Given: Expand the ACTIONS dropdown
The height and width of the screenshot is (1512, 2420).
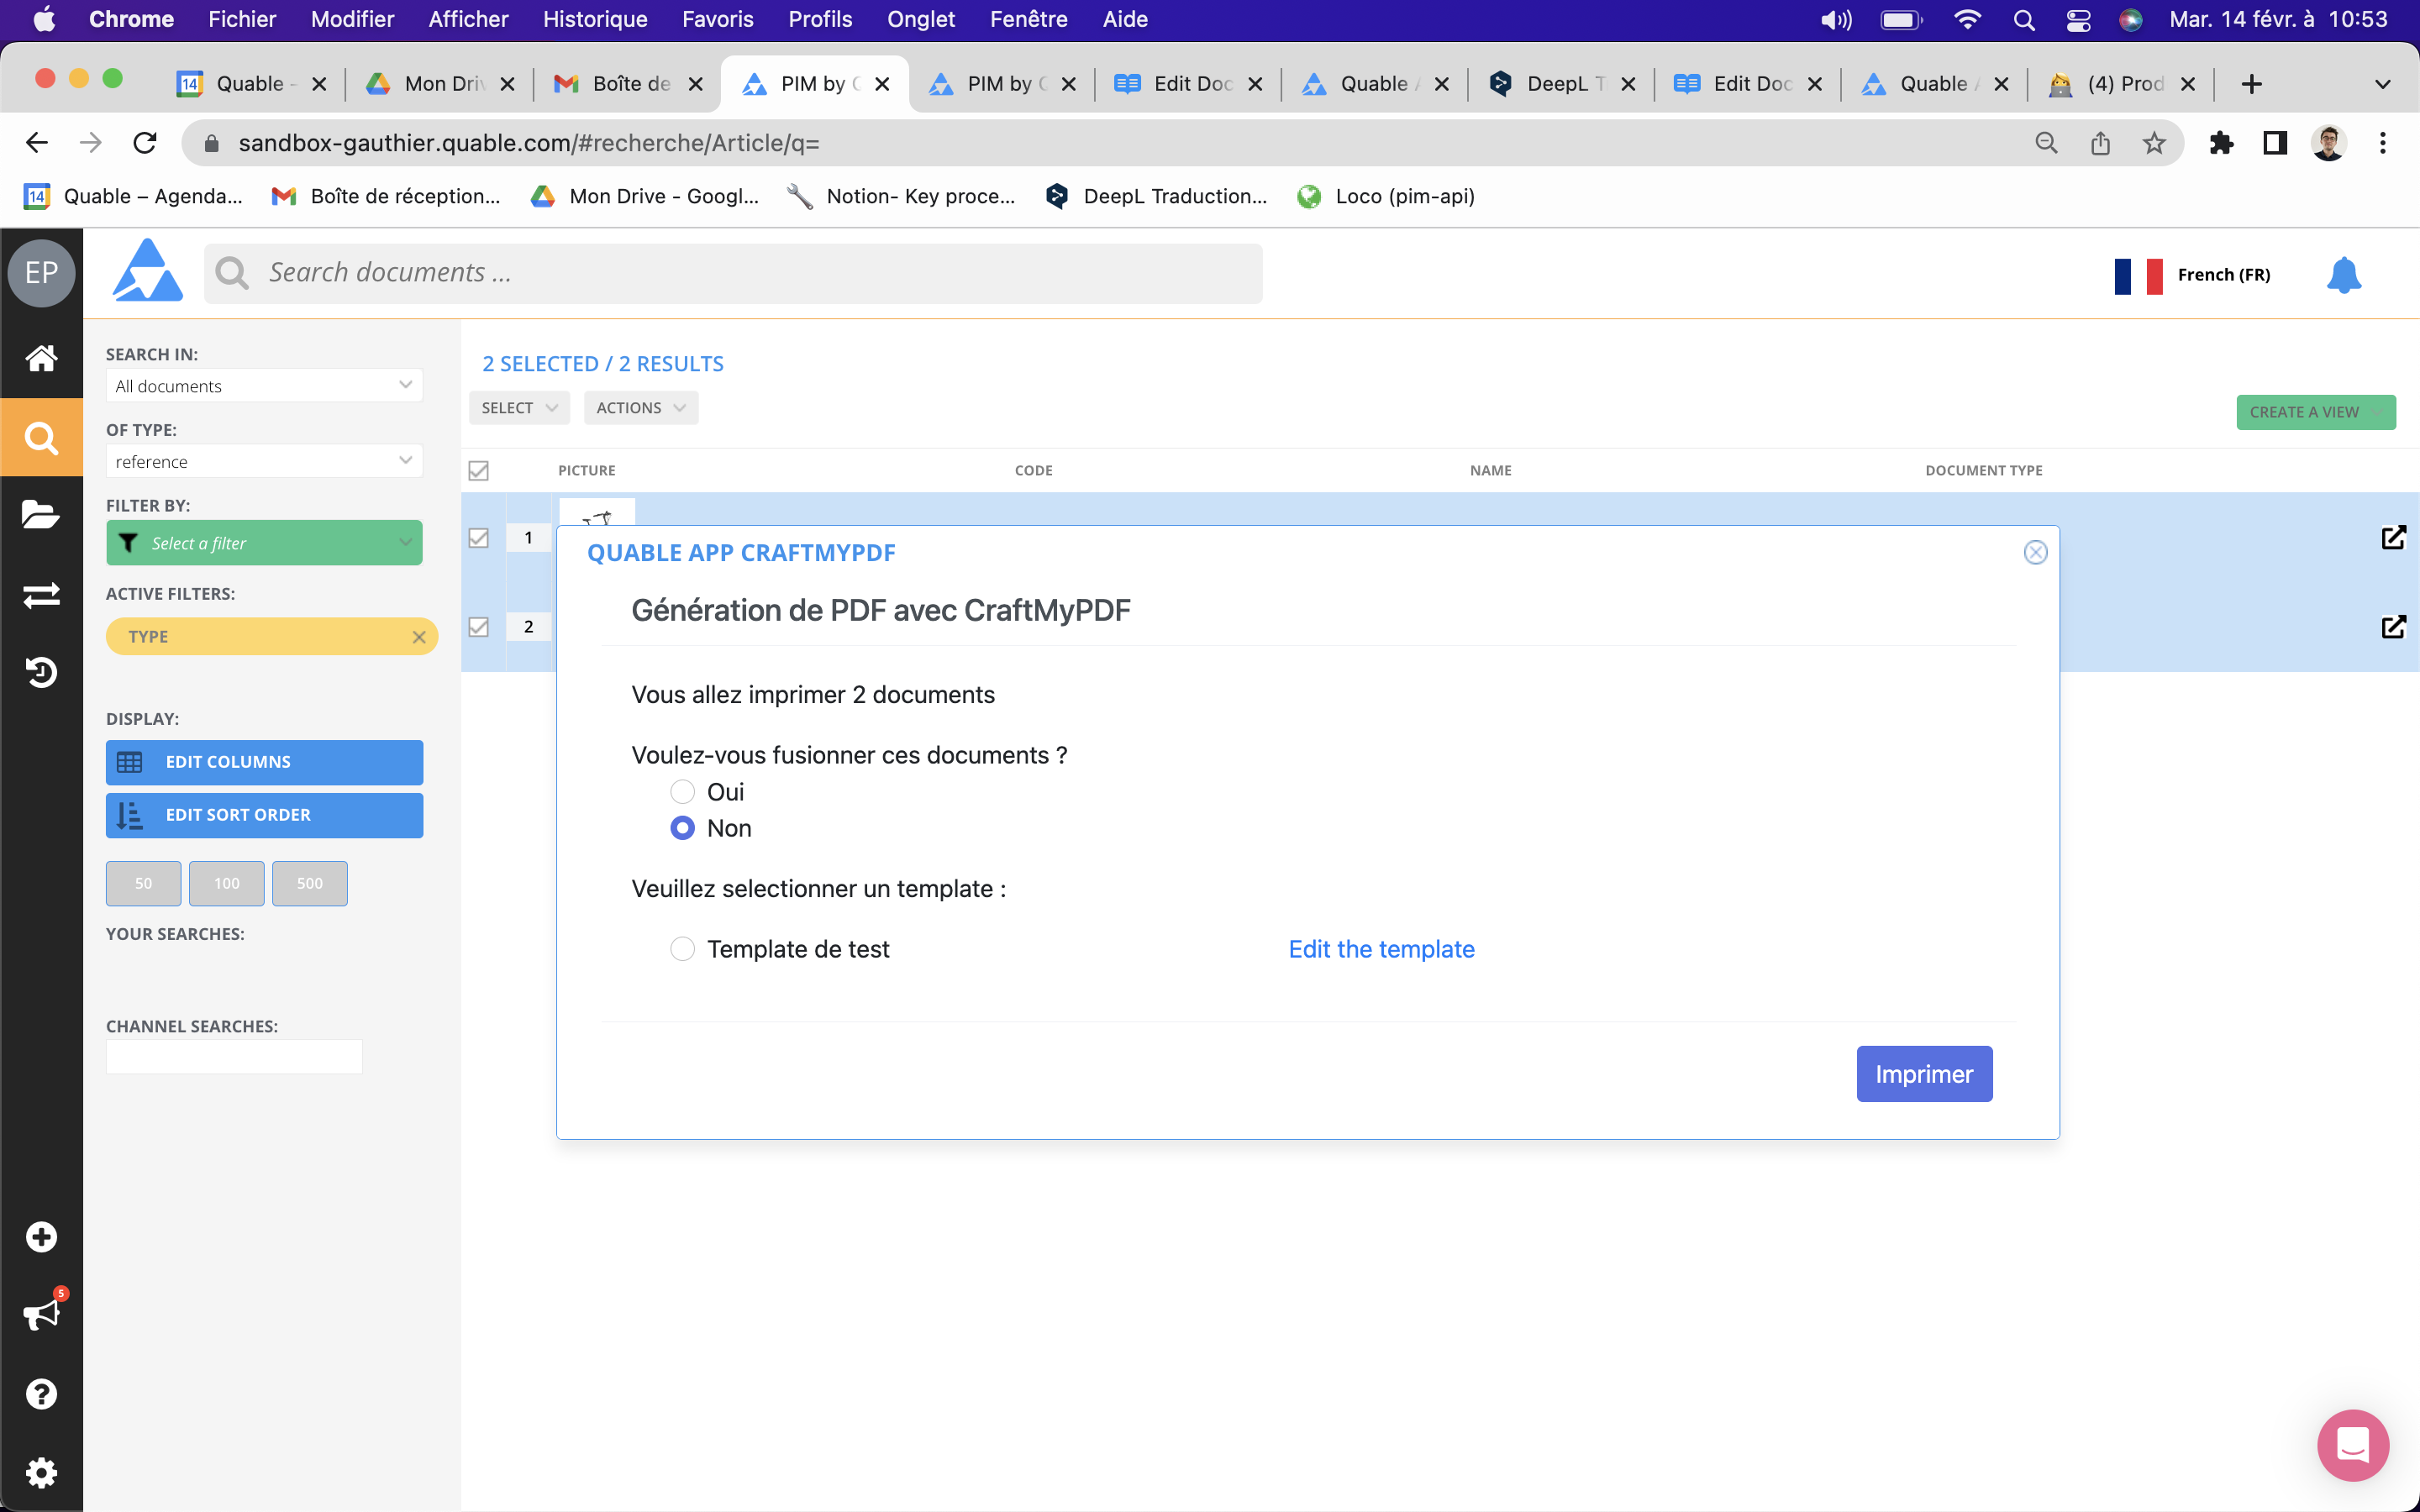Looking at the screenshot, I should (640, 408).
